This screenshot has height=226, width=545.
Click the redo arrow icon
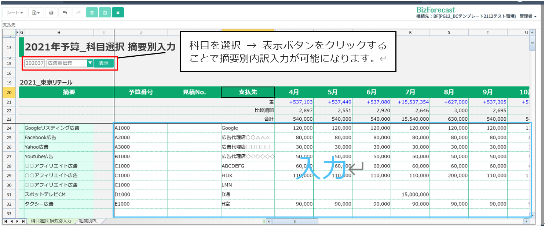tap(78, 12)
